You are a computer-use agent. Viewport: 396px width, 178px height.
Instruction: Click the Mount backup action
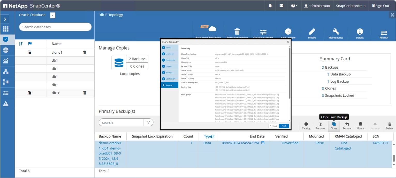pos(360,126)
